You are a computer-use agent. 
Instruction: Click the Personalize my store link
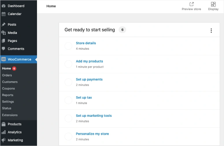point(92,134)
